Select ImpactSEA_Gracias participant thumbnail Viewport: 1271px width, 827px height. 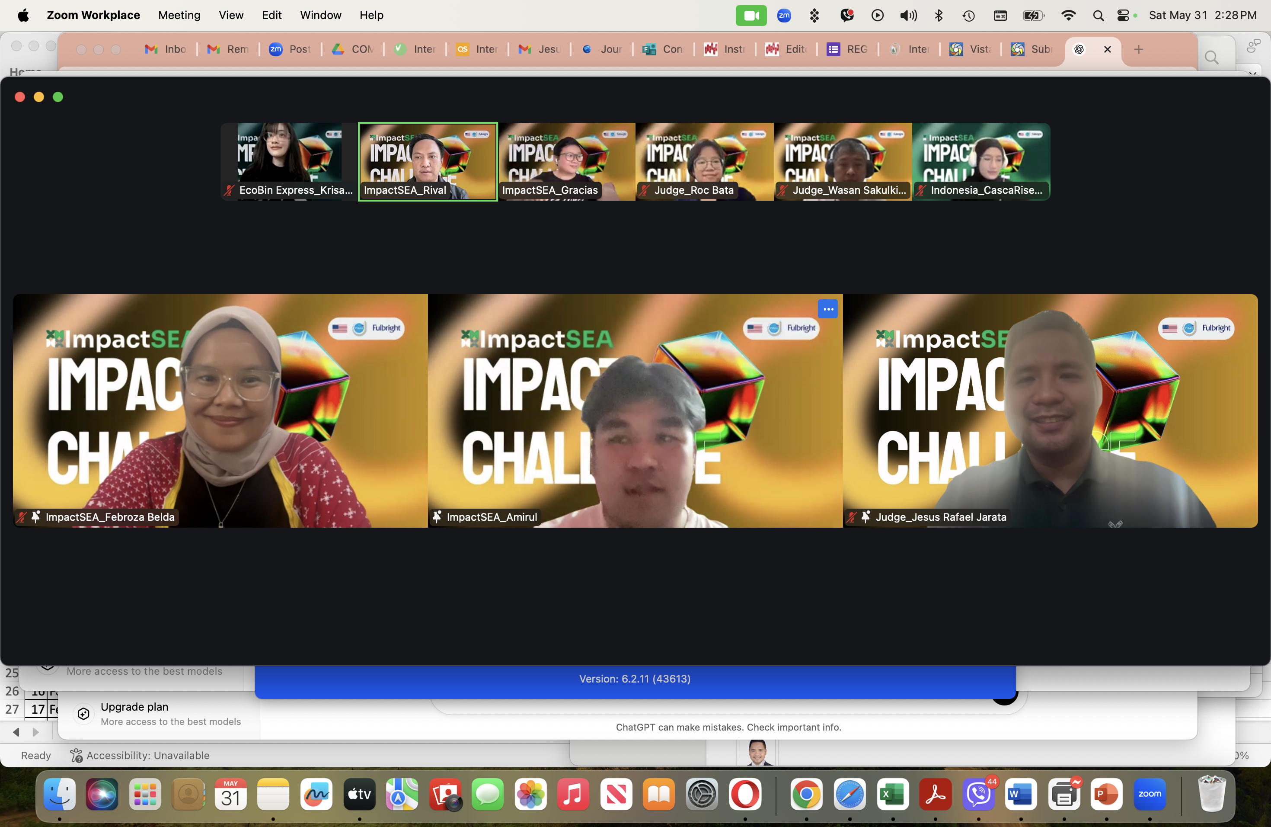coord(567,162)
